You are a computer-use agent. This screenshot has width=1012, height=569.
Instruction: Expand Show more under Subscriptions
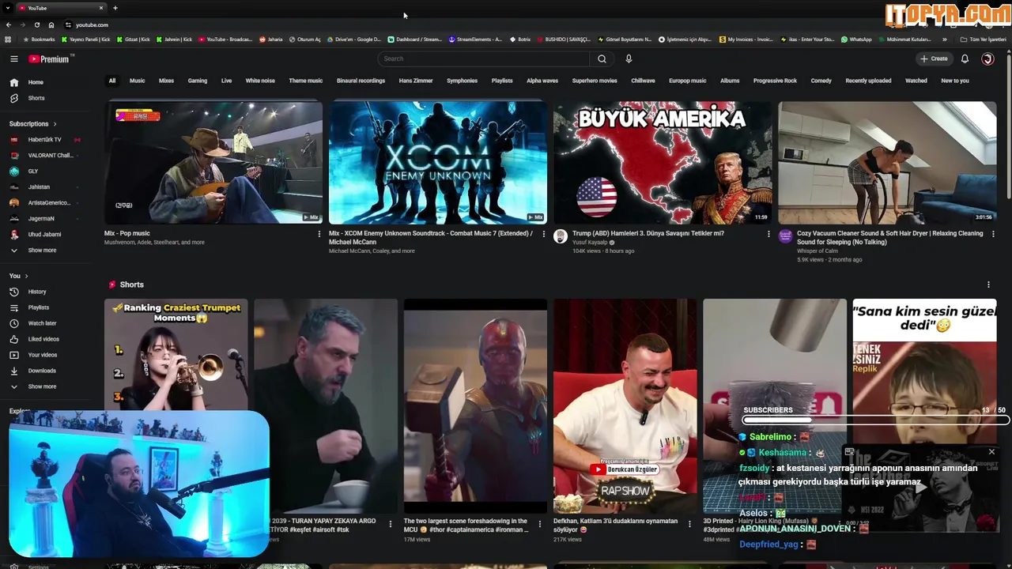42,250
